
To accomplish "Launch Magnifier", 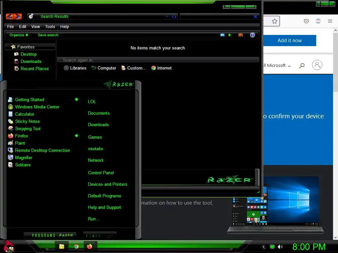I will 23,157.
